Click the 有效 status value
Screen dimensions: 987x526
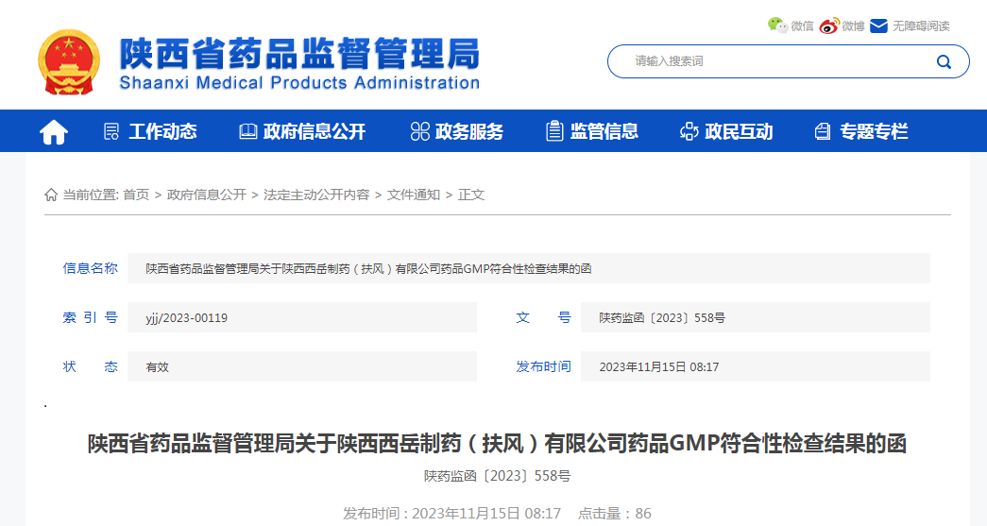coord(158,366)
